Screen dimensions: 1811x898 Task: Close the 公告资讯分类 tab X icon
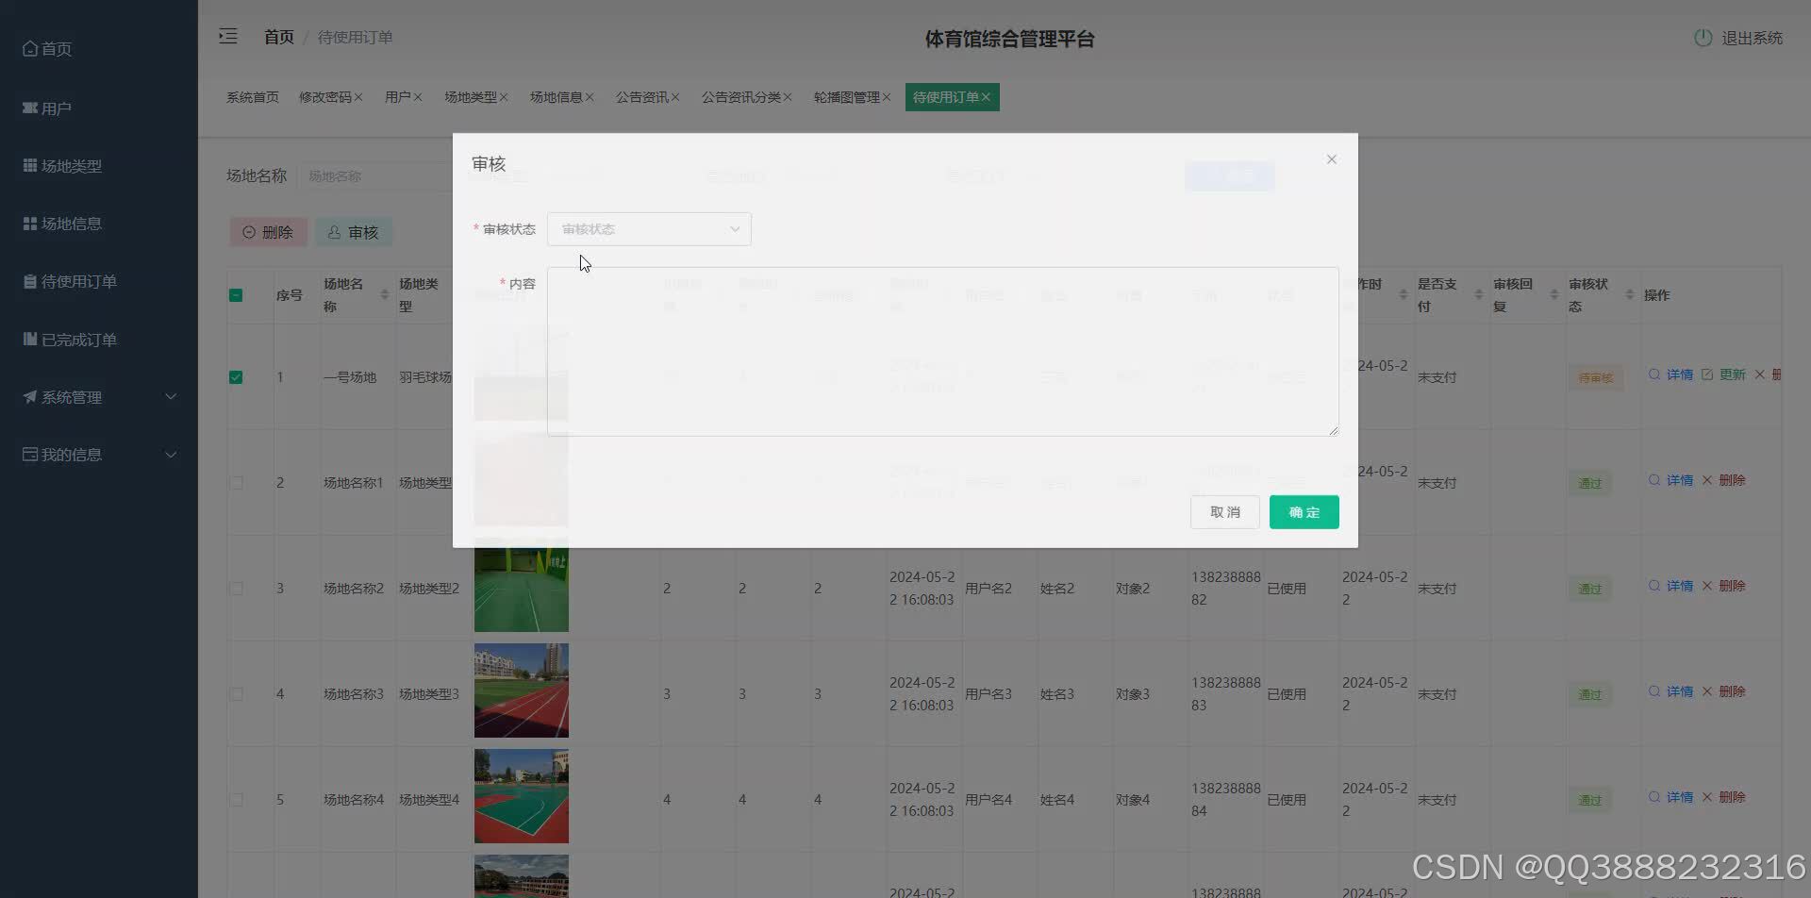[788, 97]
